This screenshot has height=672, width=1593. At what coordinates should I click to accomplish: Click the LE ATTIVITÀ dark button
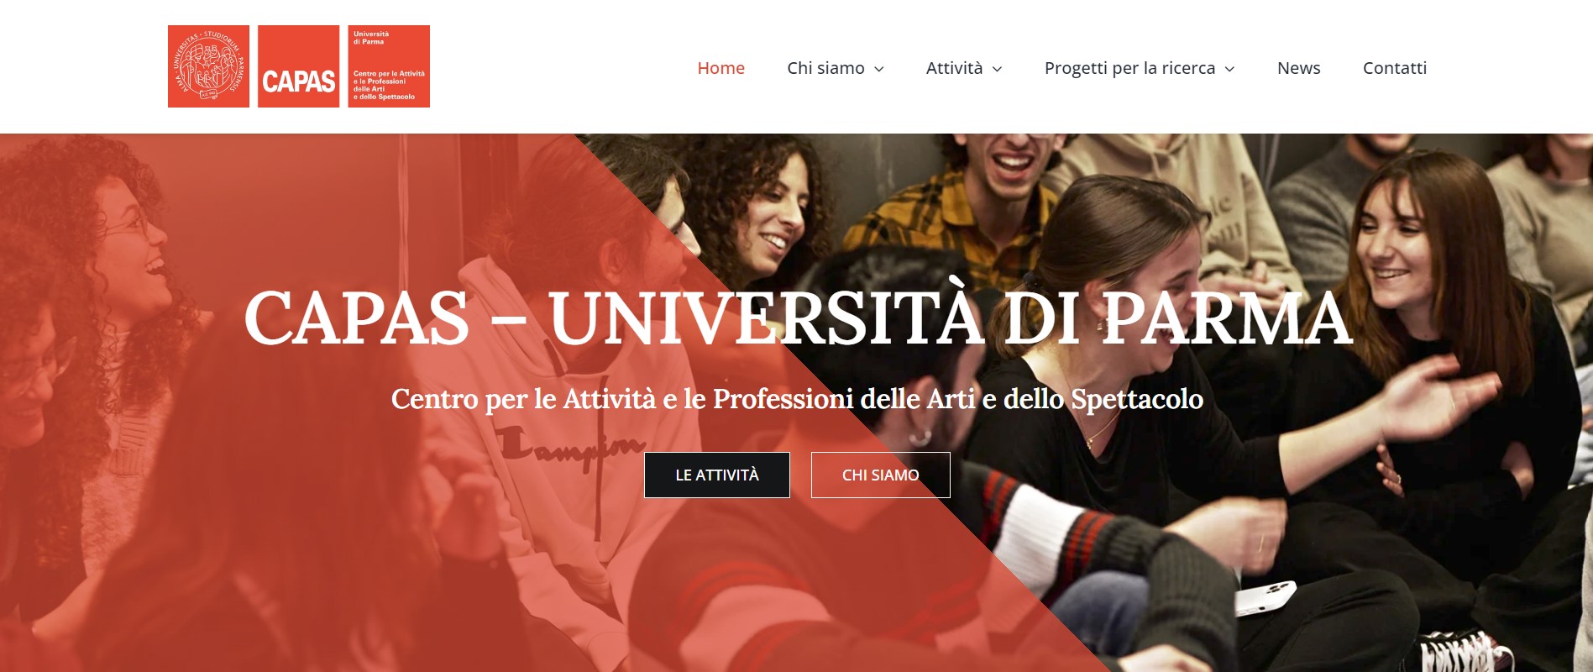(717, 475)
